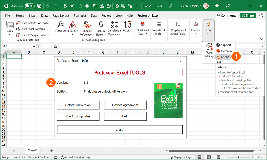Open Display and Layout Tools dropdown
267x160 pixels.
178,28
